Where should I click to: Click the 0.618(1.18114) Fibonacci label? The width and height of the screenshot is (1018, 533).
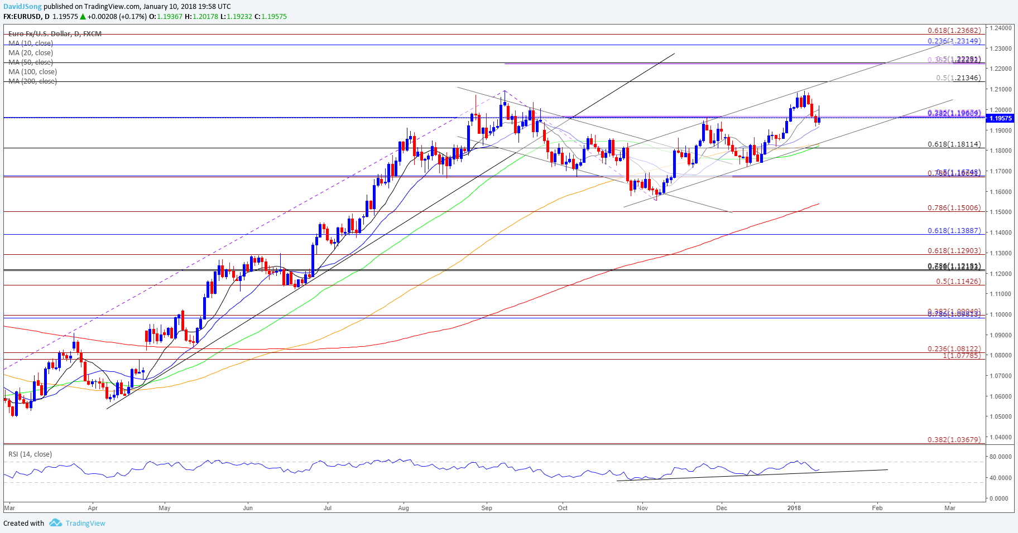[954, 144]
